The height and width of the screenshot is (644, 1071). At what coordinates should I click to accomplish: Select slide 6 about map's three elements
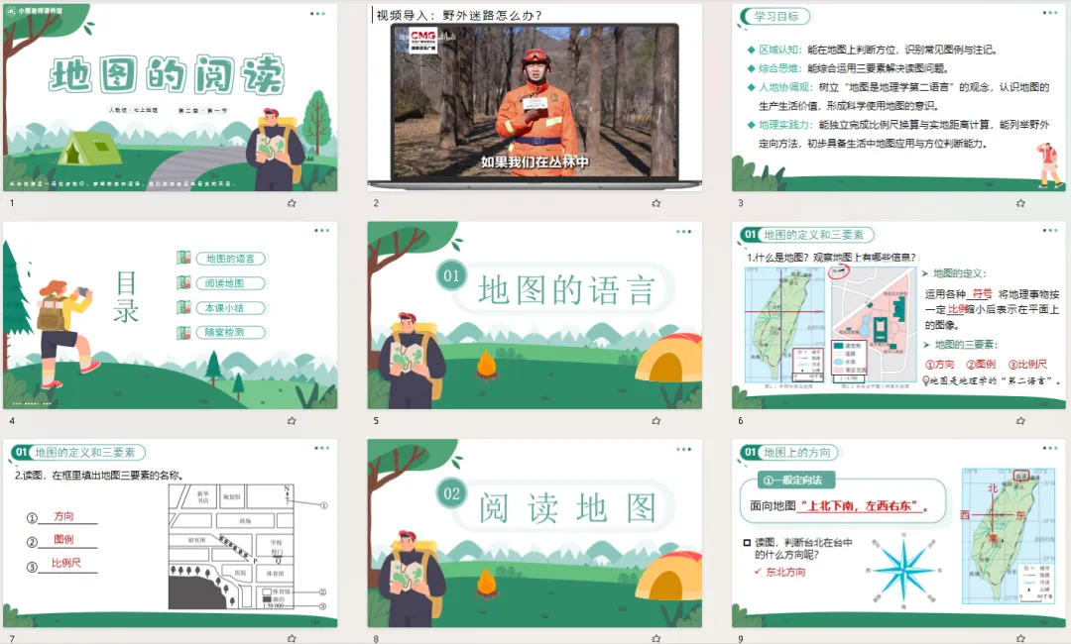[898, 315]
